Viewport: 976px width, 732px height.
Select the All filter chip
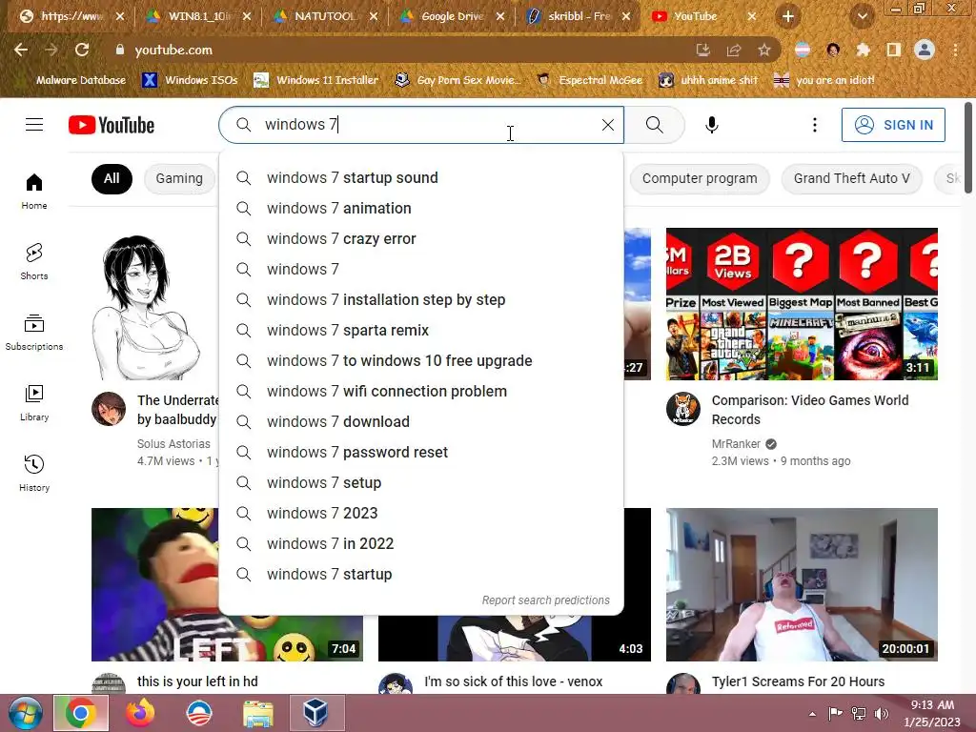(112, 178)
